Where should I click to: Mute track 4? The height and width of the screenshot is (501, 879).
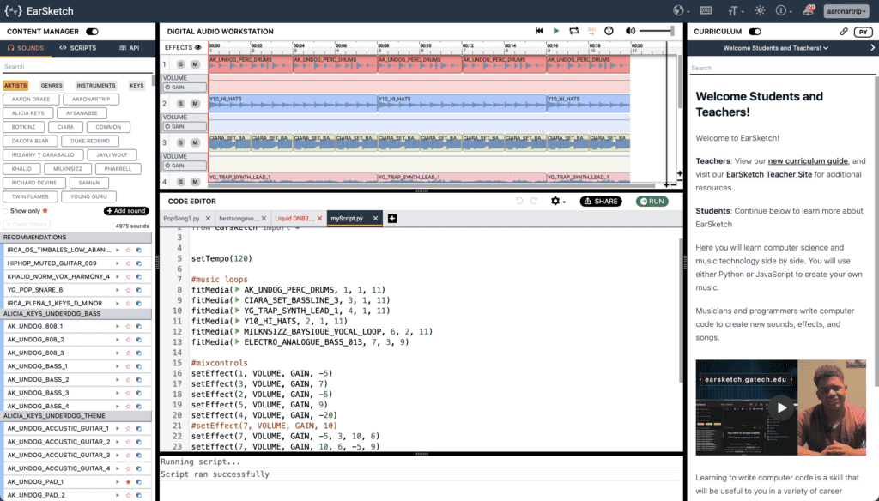(x=195, y=182)
